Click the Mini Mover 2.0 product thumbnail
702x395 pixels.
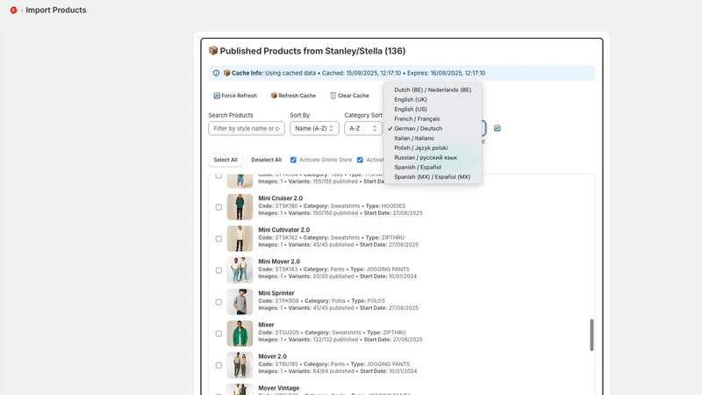(240, 270)
